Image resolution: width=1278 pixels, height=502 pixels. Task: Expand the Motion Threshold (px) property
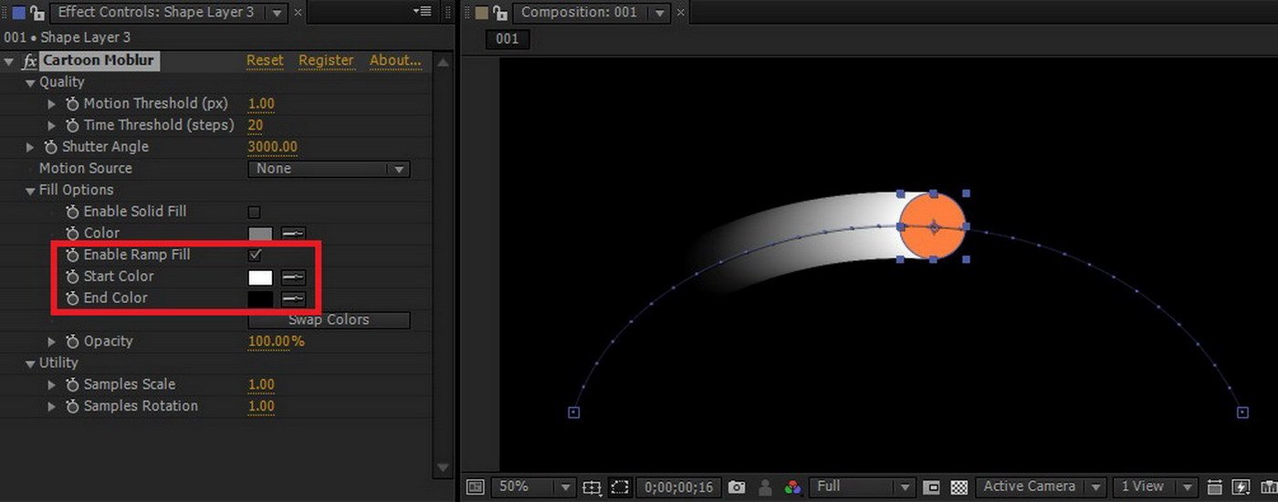tap(52, 104)
